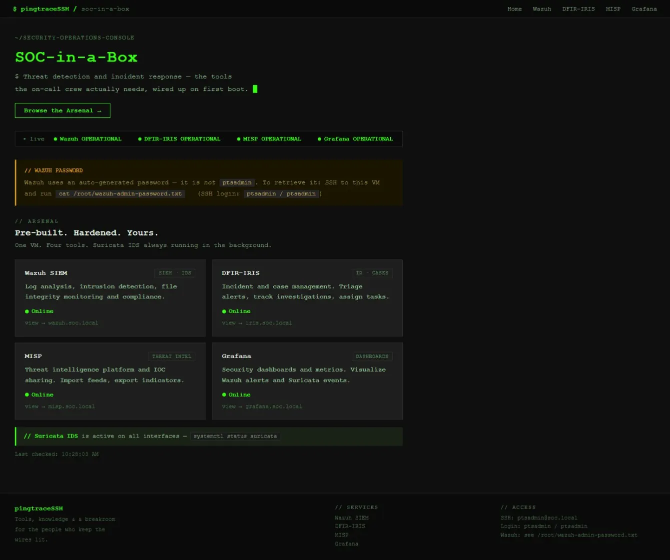The height and width of the screenshot is (560, 670).
Task: Open DFIR-IRIS in footer services
Action: pos(350,526)
